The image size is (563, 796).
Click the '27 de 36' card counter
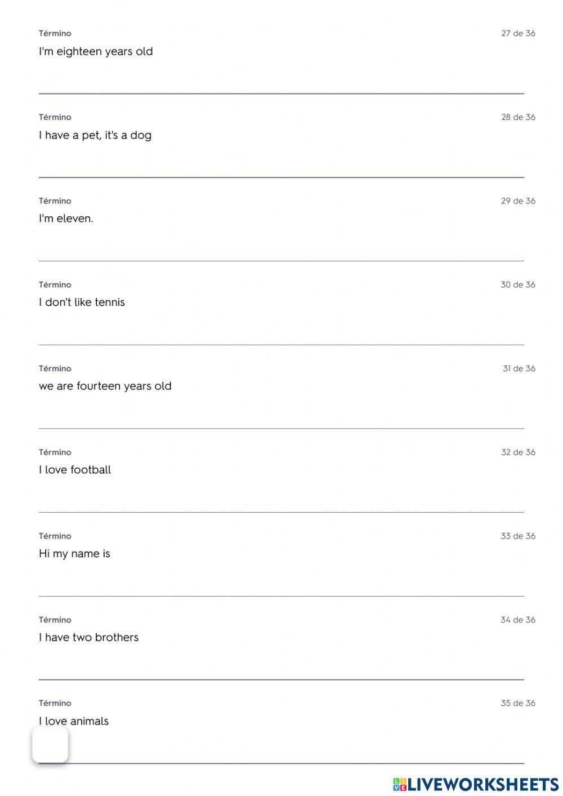518,33
